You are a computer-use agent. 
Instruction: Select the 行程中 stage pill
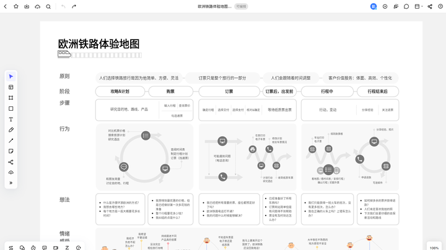pos(327,92)
